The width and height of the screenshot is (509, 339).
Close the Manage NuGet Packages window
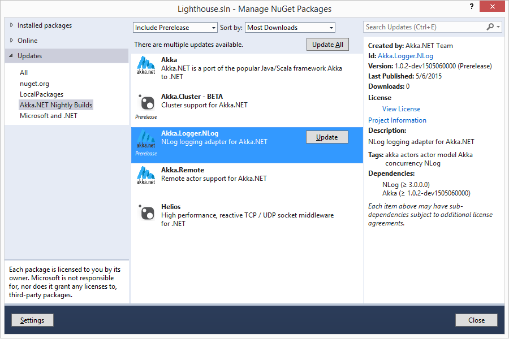tap(492, 6)
